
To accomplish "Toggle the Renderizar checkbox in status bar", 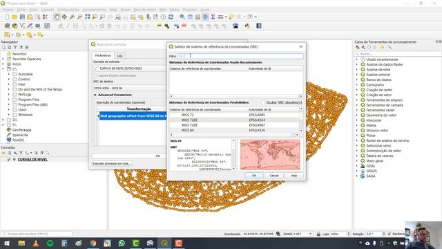I will tap(390, 234).
